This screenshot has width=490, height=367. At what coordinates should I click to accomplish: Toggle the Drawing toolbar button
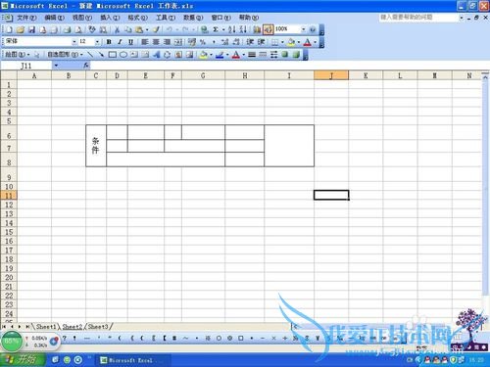268,29
